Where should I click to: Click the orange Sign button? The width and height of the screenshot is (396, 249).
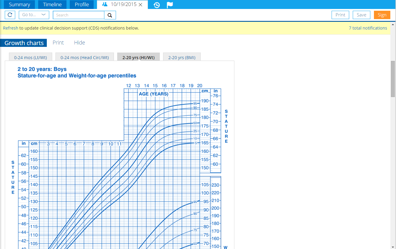[382, 15]
